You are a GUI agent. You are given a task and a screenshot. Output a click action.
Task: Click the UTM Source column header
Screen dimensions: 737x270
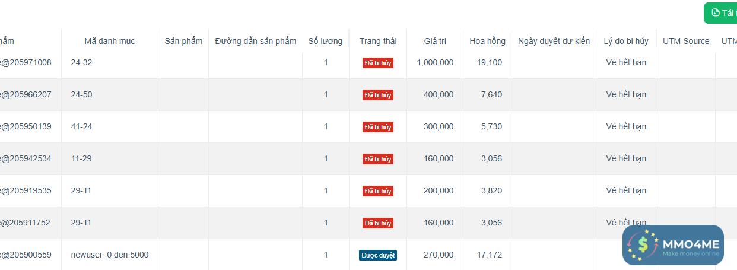click(686, 41)
